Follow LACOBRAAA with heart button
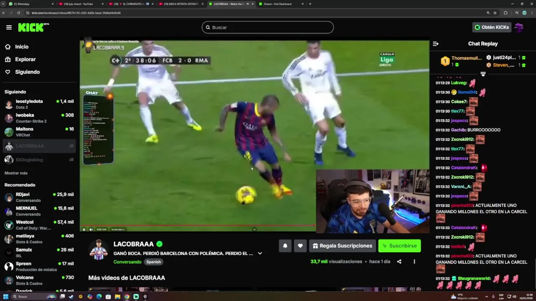536x301 pixels. point(300,246)
